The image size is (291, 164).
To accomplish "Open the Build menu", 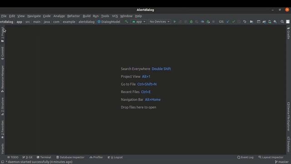I will (86, 16).
